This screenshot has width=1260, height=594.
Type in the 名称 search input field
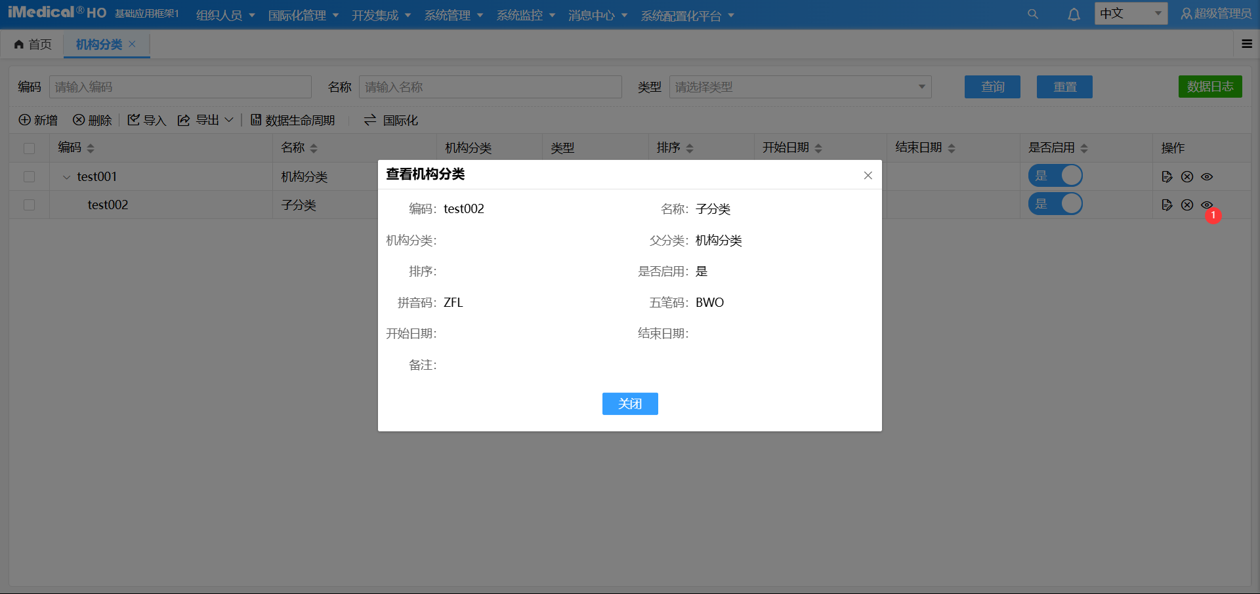coord(490,87)
